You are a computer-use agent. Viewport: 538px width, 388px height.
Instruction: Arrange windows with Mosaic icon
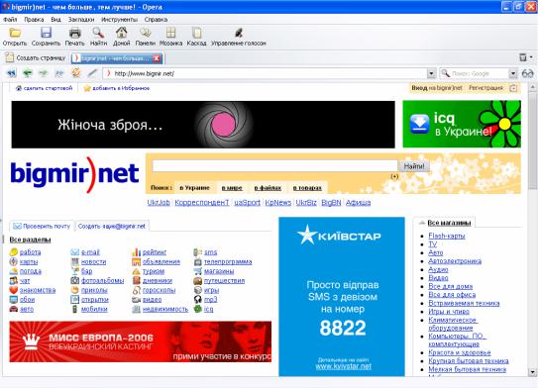point(170,33)
